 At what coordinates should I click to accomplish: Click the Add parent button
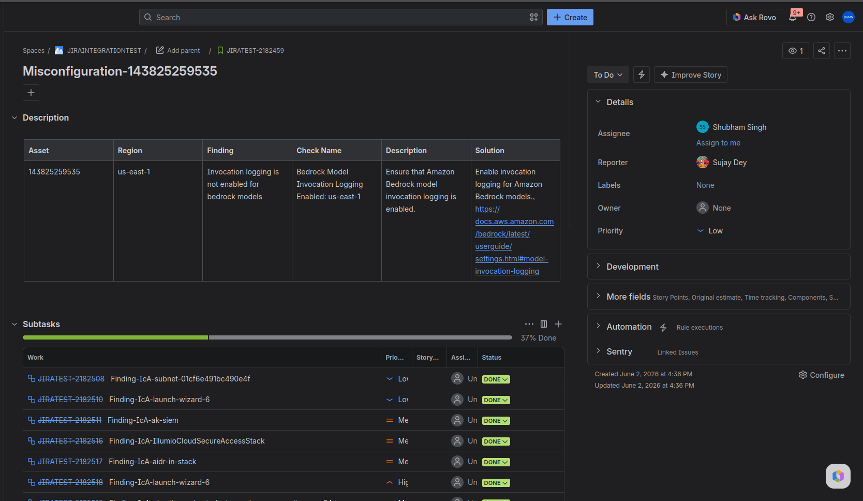[x=178, y=51]
